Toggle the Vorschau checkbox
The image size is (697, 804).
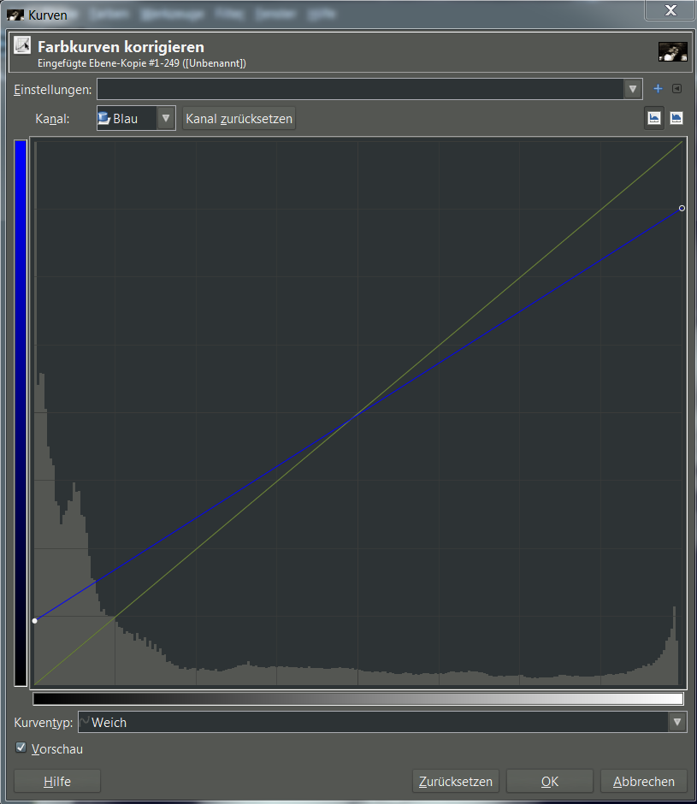point(21,748)
